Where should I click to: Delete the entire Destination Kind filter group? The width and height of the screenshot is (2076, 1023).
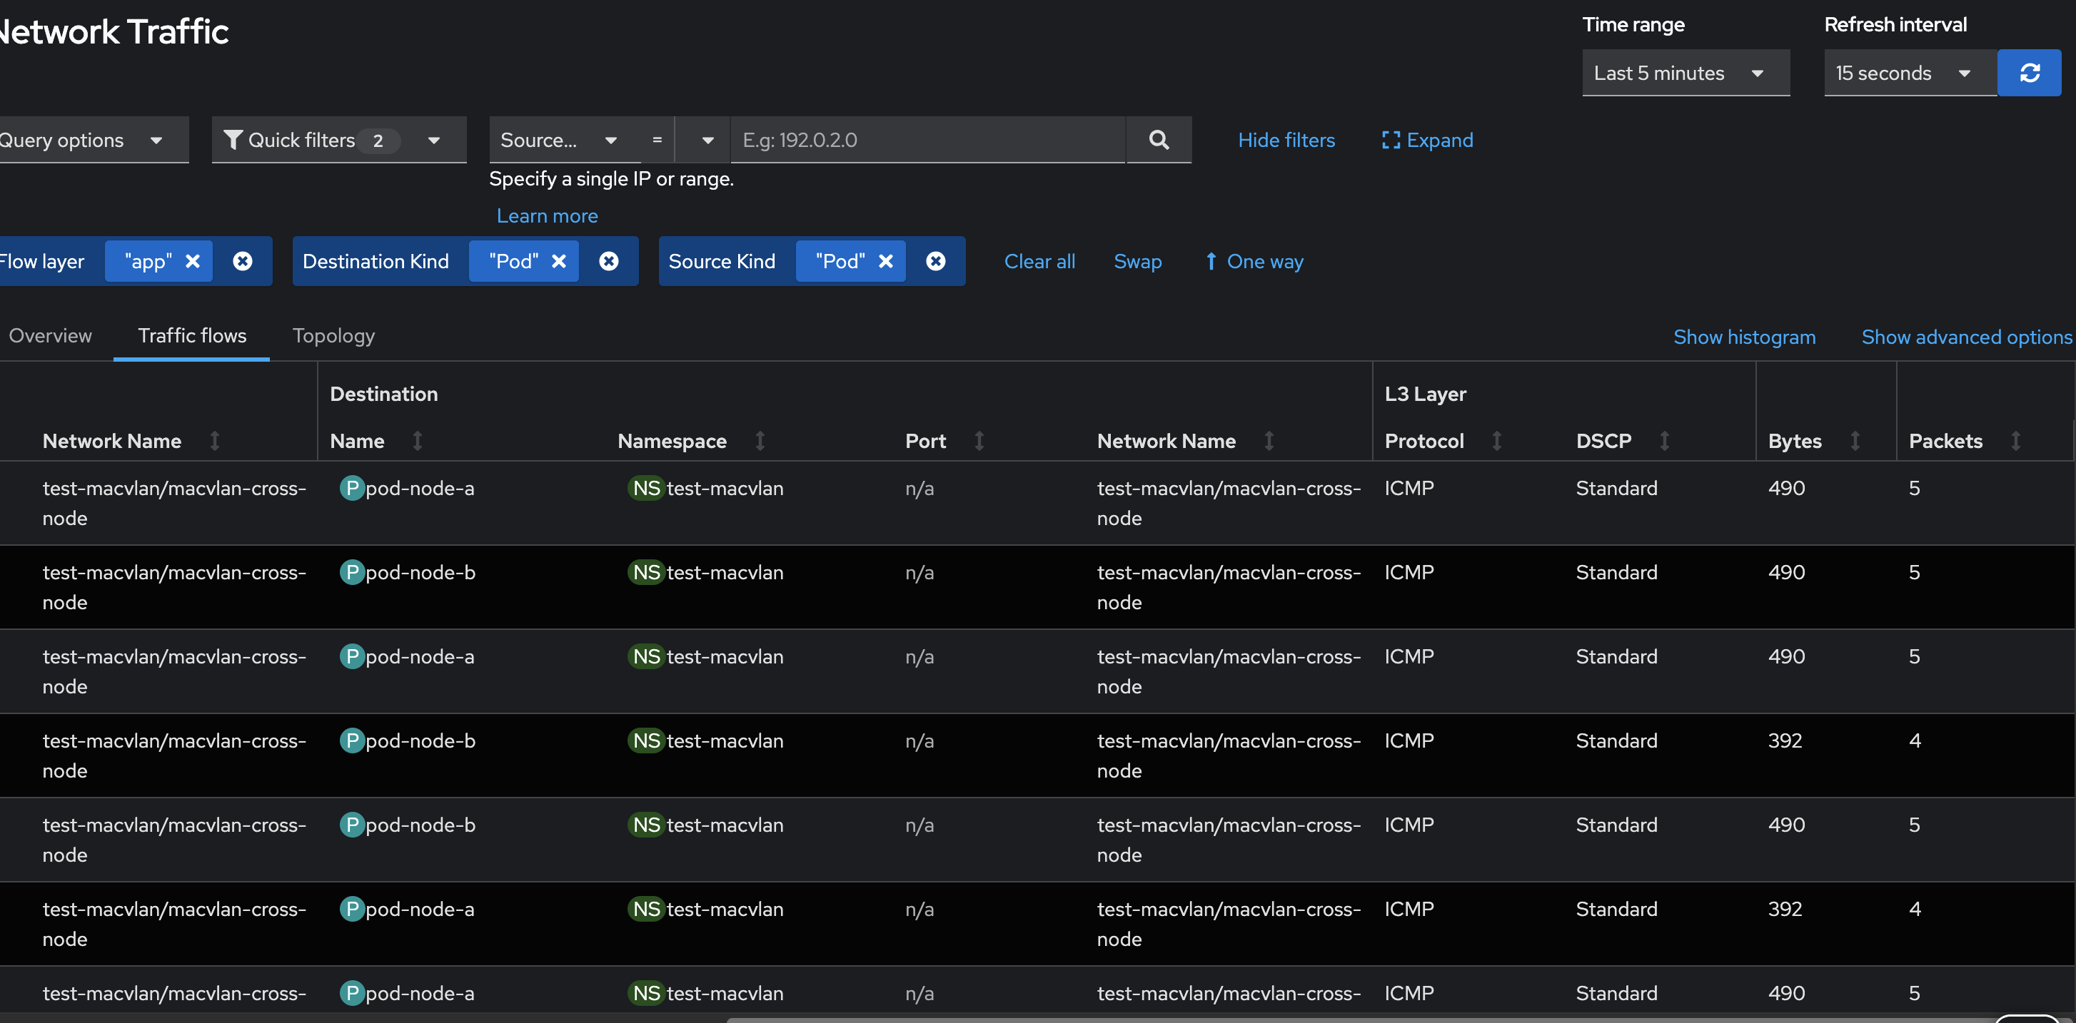608,261
